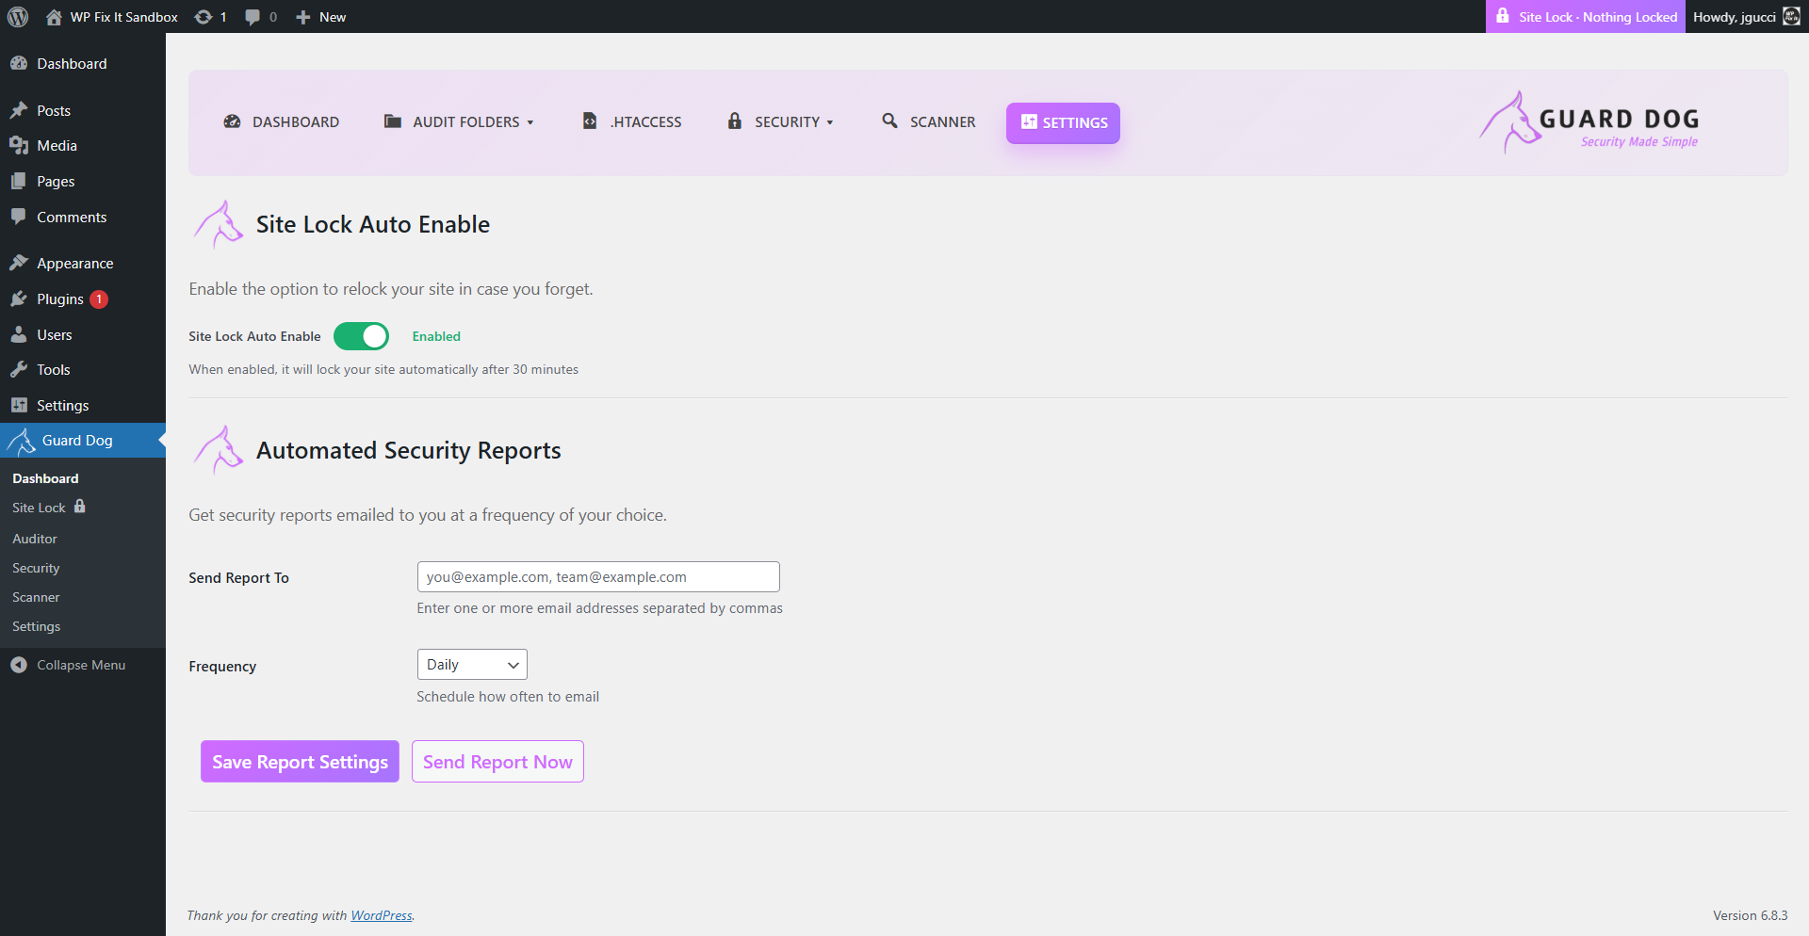Open the Frequency dropdown set to Daily

pyautogui.click(x=472, y=665)
